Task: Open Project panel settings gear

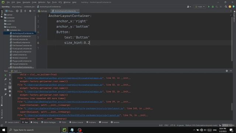Action: pos(30,11)
